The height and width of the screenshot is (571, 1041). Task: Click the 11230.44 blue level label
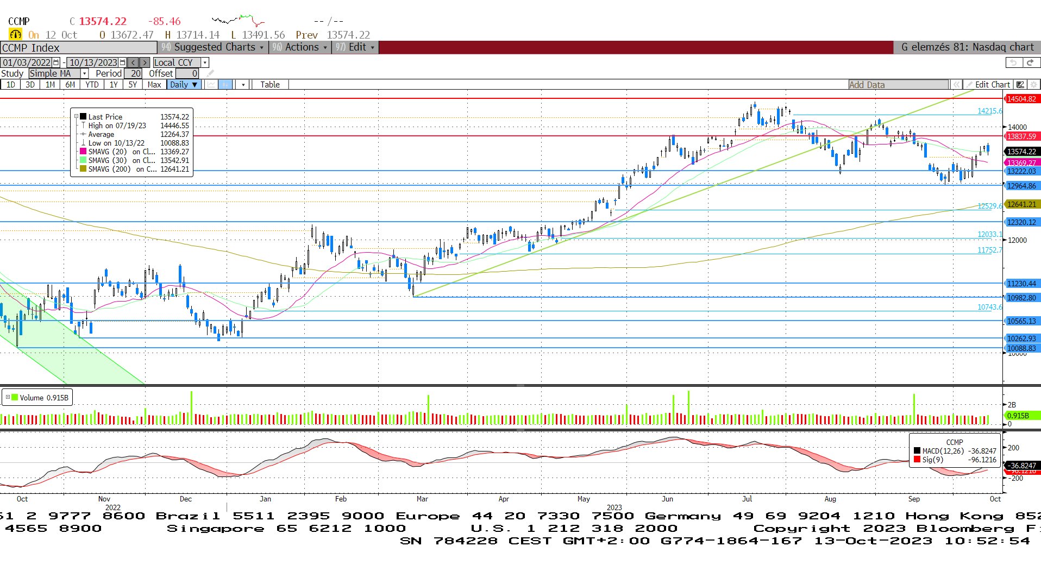click(x=1023, y=284)
